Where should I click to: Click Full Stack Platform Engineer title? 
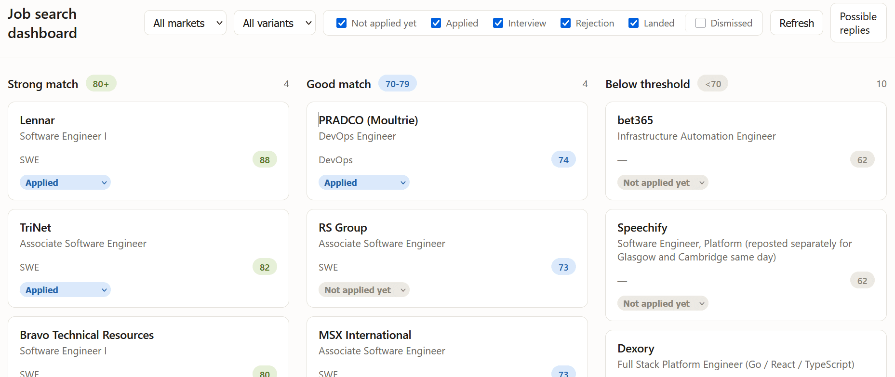(x=735, y=364)
